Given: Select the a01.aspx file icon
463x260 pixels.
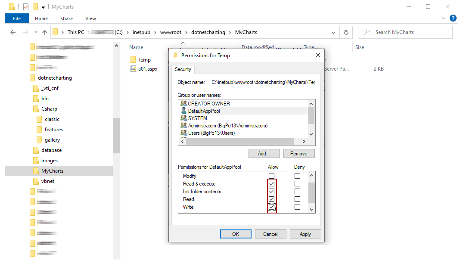Looking at the screenshot, I should 133,69.
